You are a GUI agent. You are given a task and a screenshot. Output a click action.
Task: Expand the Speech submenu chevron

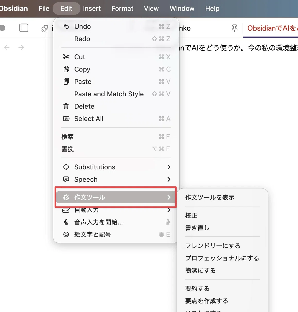(169, 179)
